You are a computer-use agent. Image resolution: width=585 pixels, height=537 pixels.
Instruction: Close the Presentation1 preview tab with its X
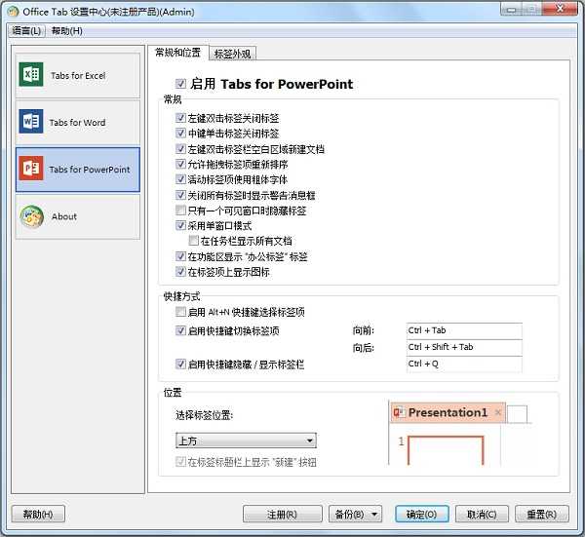[497, 412]
